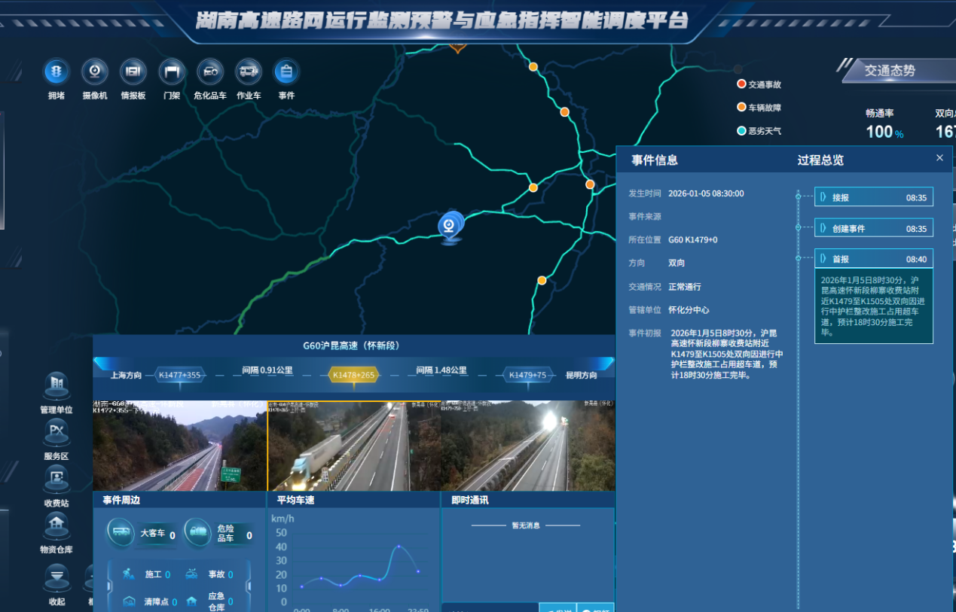Collapse the sidebar with 收起 button
This screenshot has width=956, height=612.
coord(57,578)
